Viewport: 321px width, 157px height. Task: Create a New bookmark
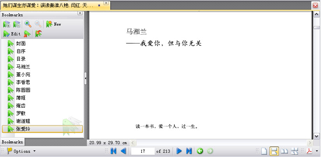(x=53, y=24)
